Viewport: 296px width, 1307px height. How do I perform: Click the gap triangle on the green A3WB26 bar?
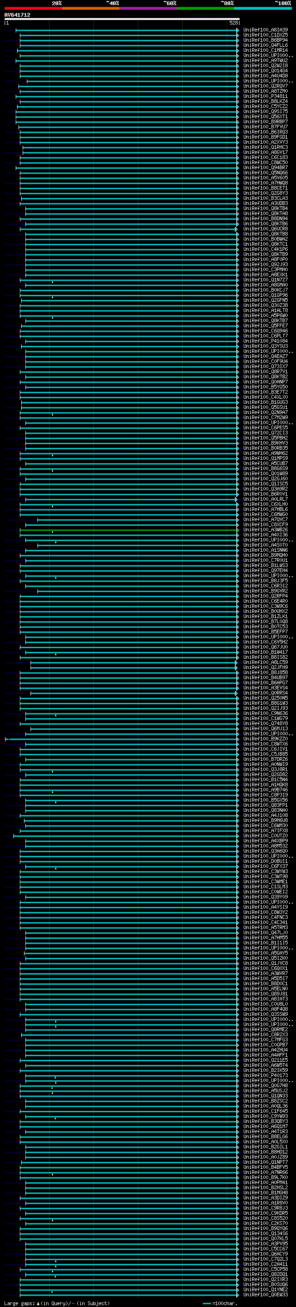52,532
